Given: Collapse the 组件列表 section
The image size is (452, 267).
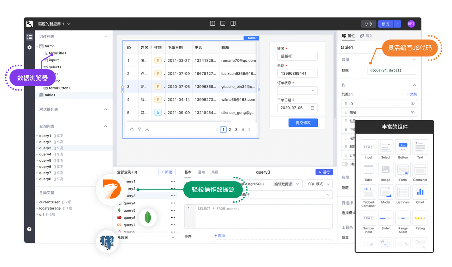Looking at the screenshot, I should [x=106, y=37].
